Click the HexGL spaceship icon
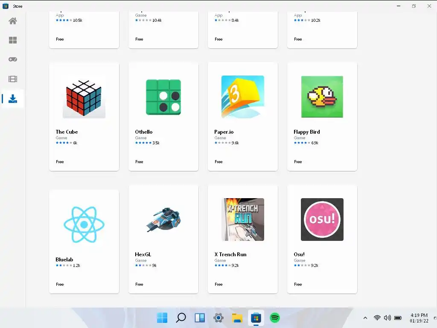Viewport: 437px width, 328px height. tap(164, 219)
